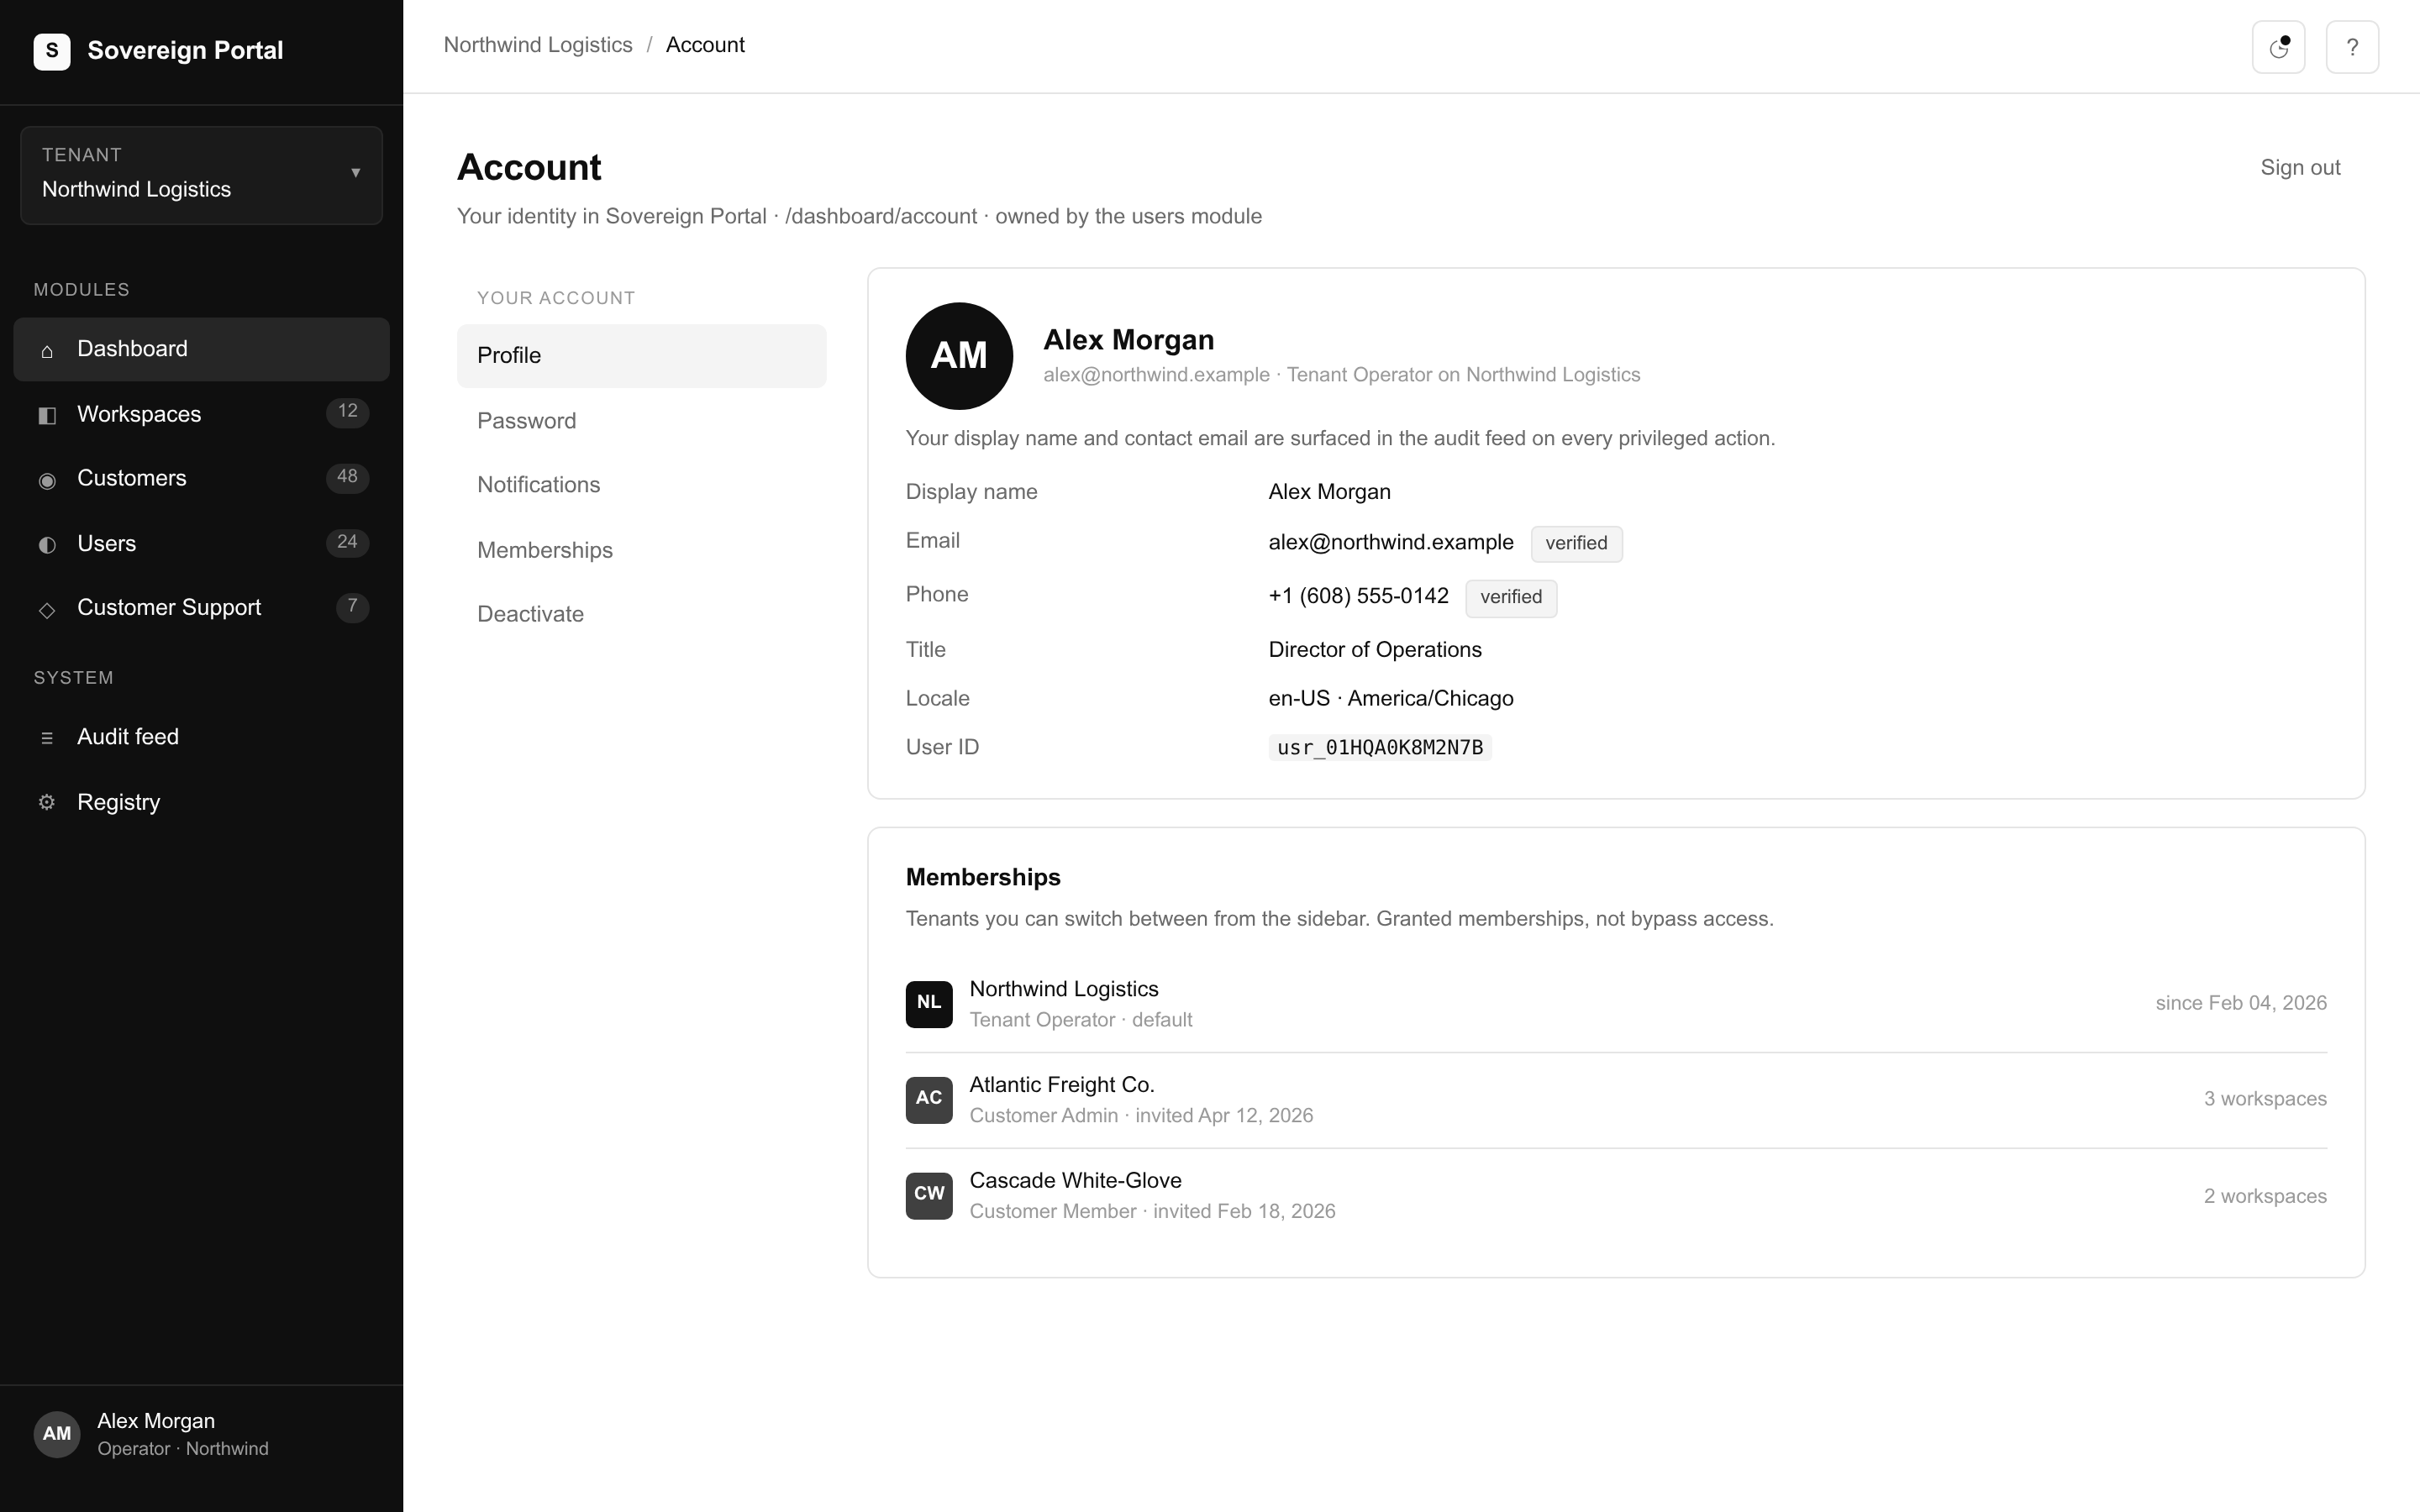The width and height of the screenshot is (2420, 1512).
Task: Click the AM avatar at the sidebar bottom
Action: coord(57,1434)
